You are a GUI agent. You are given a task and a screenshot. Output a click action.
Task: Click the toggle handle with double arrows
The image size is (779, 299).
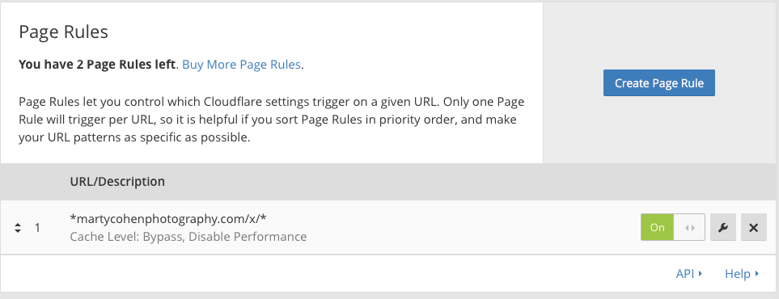coord(689,227)
